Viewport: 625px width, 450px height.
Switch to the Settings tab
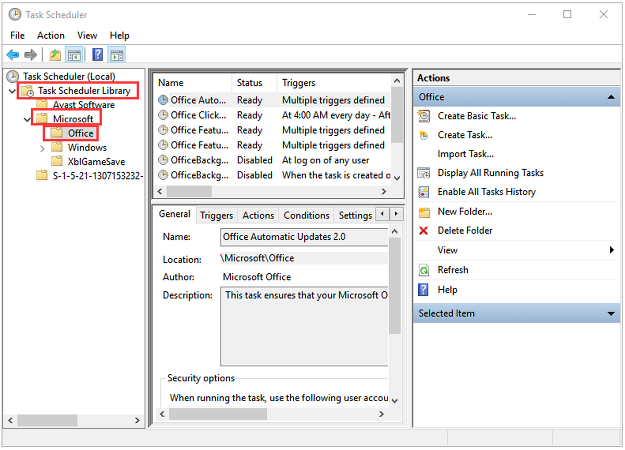coord(356,215)
